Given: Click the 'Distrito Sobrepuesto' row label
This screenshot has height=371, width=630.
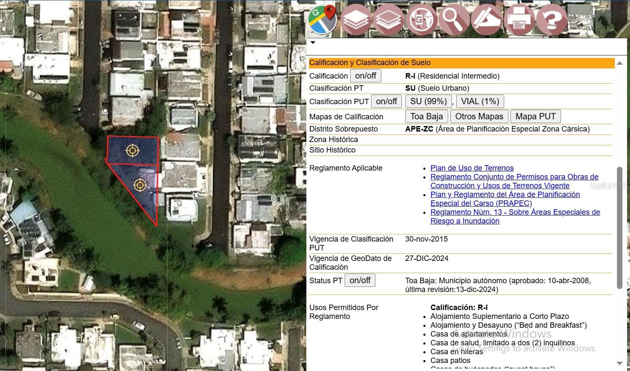Looking at the screenshot, I should (x=343, y=129).
